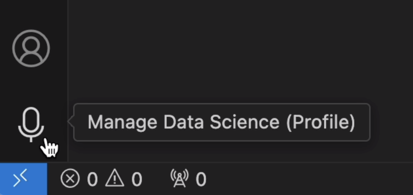413x195 pixels.
Task: Click the blue remote window indicator
Action: click(x=22, y=178)
